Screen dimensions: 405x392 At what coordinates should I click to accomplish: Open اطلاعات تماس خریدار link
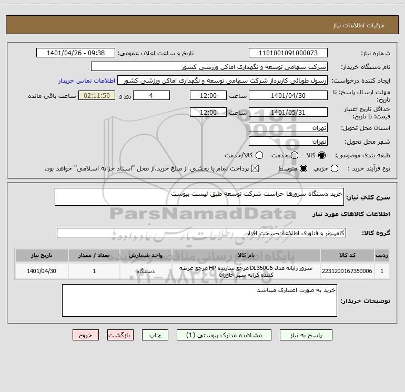pos(87,81)
